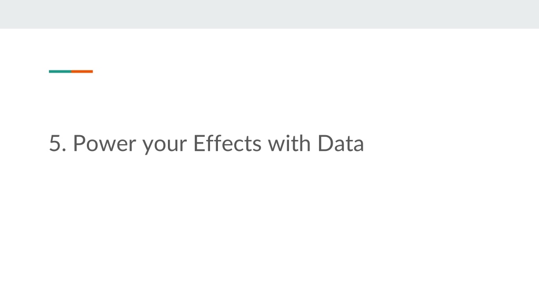539x303 pixels.
Task: Click the word "with" in the heading
Action: [289, 143]
